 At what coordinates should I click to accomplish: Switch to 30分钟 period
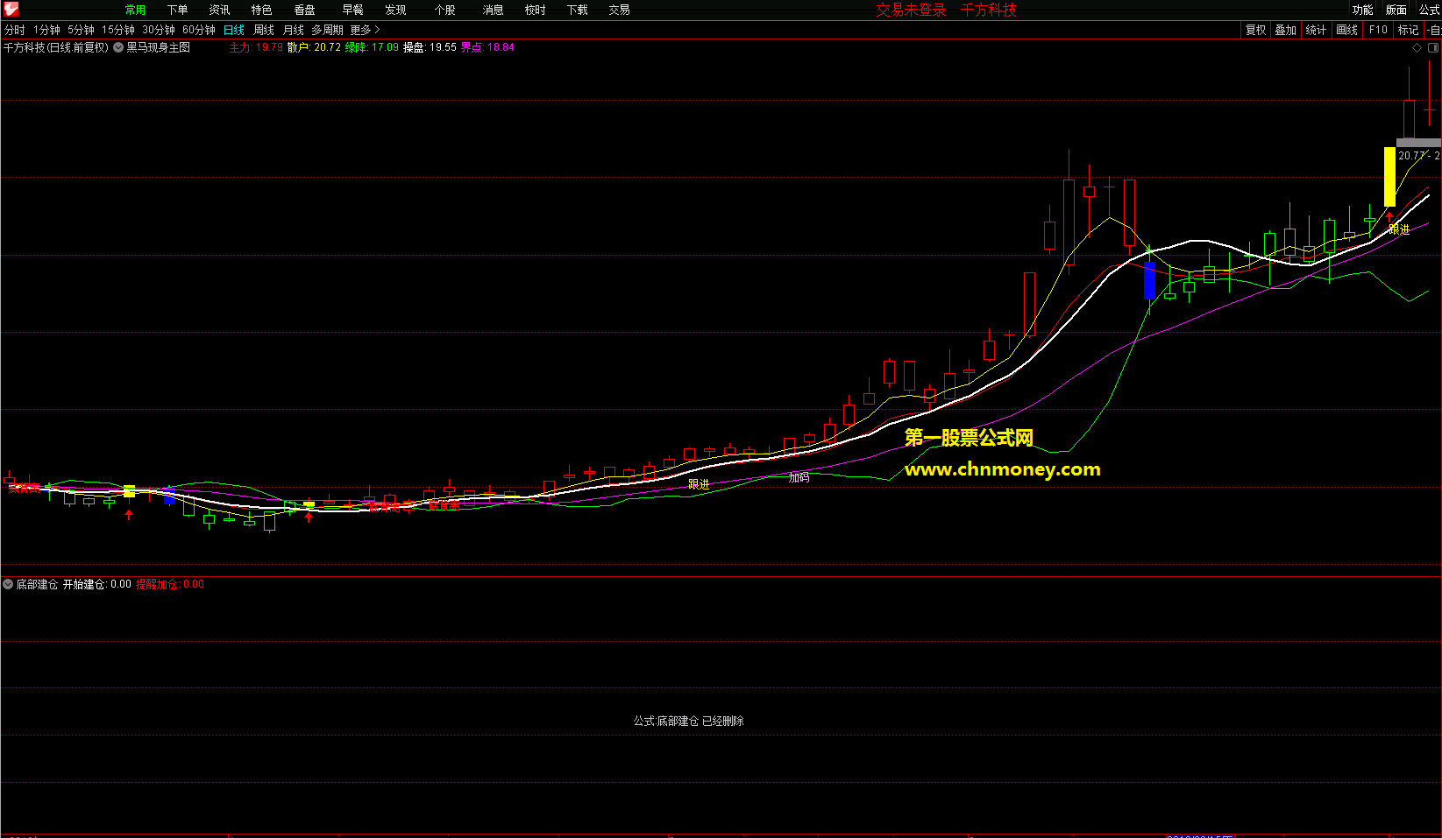[158, 30]
